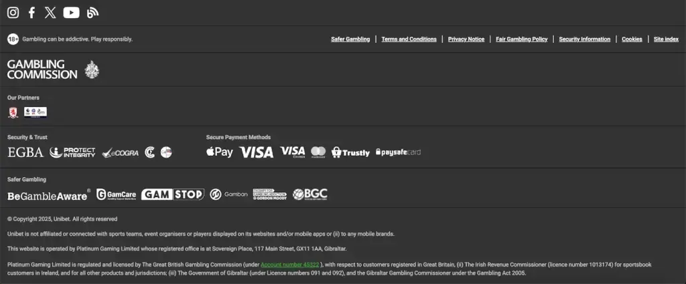Click the 'Secure Payment Methods' heading

[238, 137]
